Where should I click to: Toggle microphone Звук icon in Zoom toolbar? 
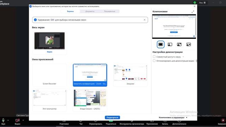[x=3, y=120]
